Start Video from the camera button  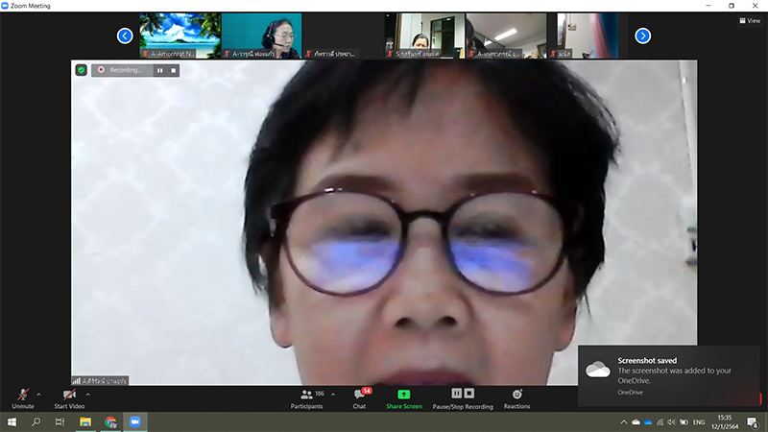tap(69, 398)
